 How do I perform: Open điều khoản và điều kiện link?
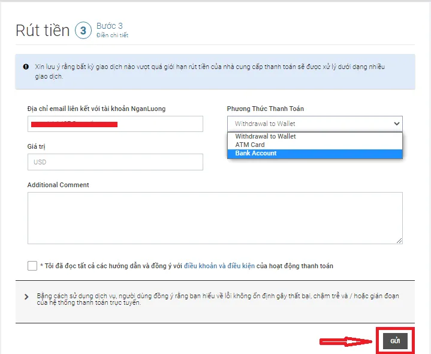[219, 266]
